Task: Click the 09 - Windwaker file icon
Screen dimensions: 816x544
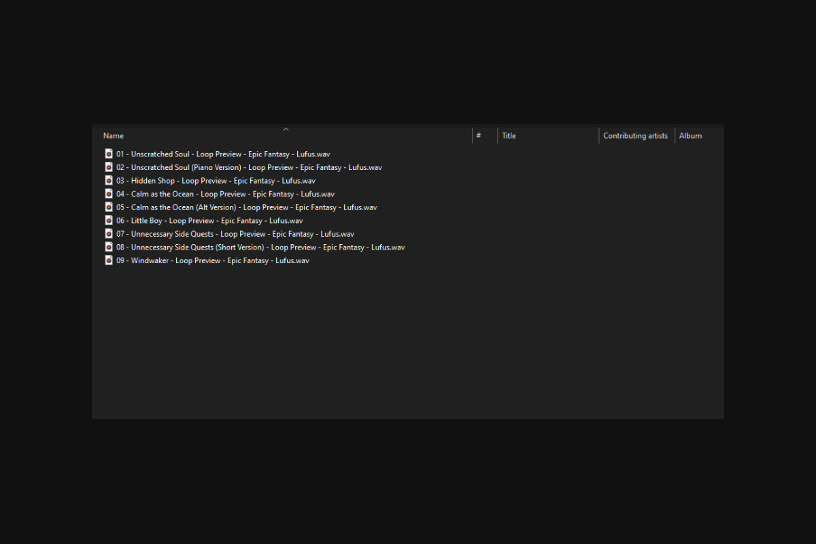Action: 108,260
